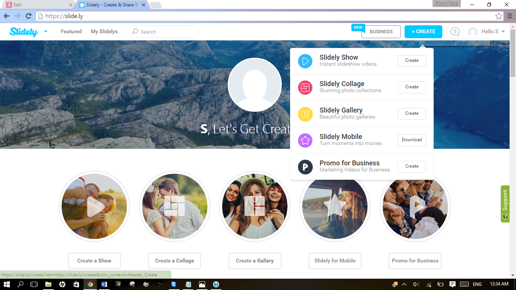
Task: Click the Gallery circle thumbnail
Action: point(255,206)
